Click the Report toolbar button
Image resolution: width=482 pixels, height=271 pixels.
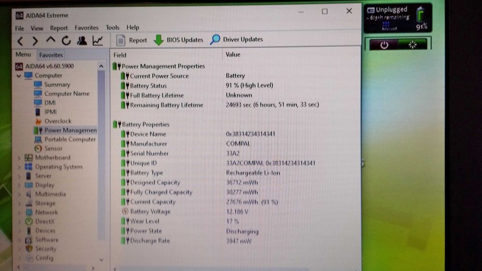tap(131, 40)
